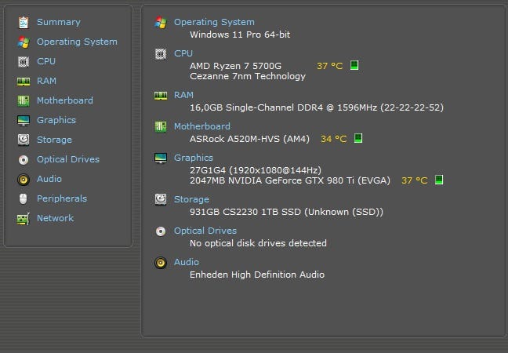The height and width of the screenshot is (353, 508).
Task: Click the Storage drive icon in sidebar
Action: click(x=23, y=140)
